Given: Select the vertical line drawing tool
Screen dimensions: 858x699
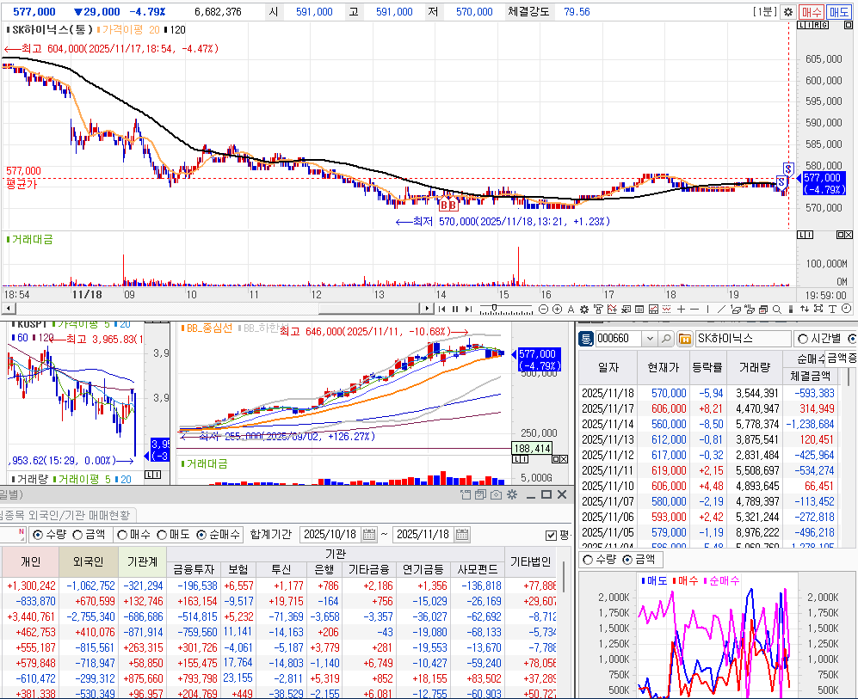Looking at the screenshot, I should (x=707, y=309).
